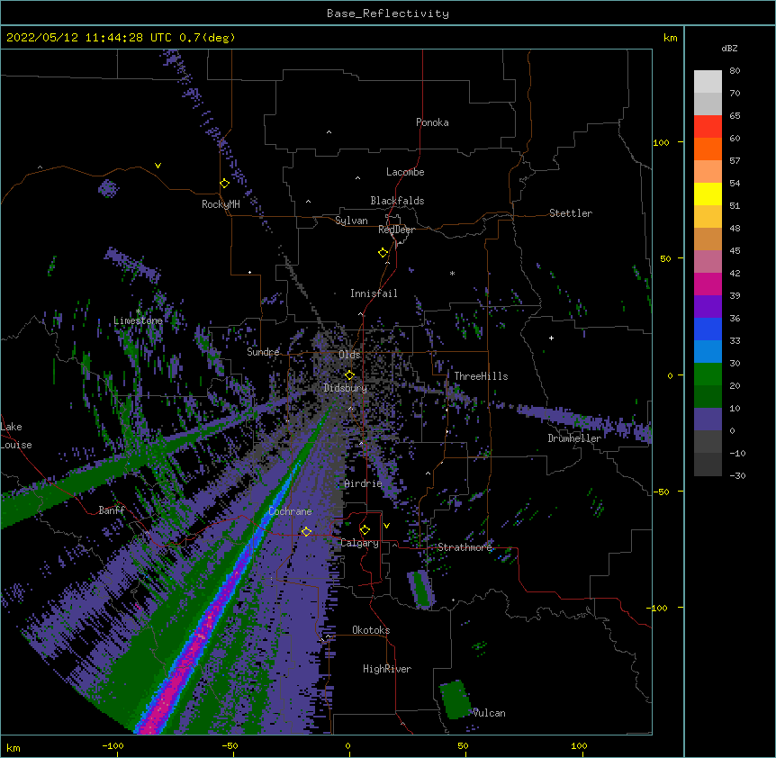Click the Didsbury label
Image resolution: width=776 pixels, height=758 pixels.
tap(346, 388)
